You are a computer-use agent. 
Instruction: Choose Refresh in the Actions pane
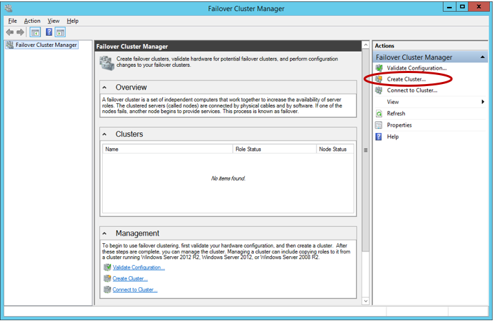[x=396, y=114]
